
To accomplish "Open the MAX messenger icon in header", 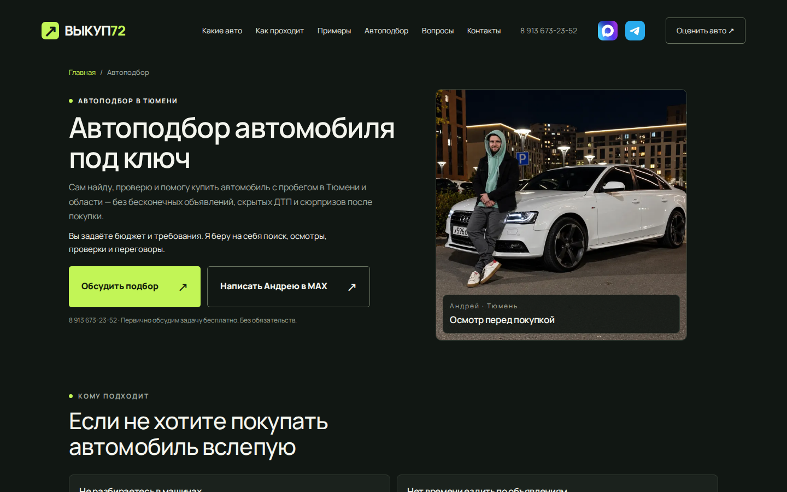I will [x=608, y=31].
